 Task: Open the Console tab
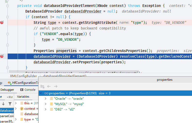point(30,90)
